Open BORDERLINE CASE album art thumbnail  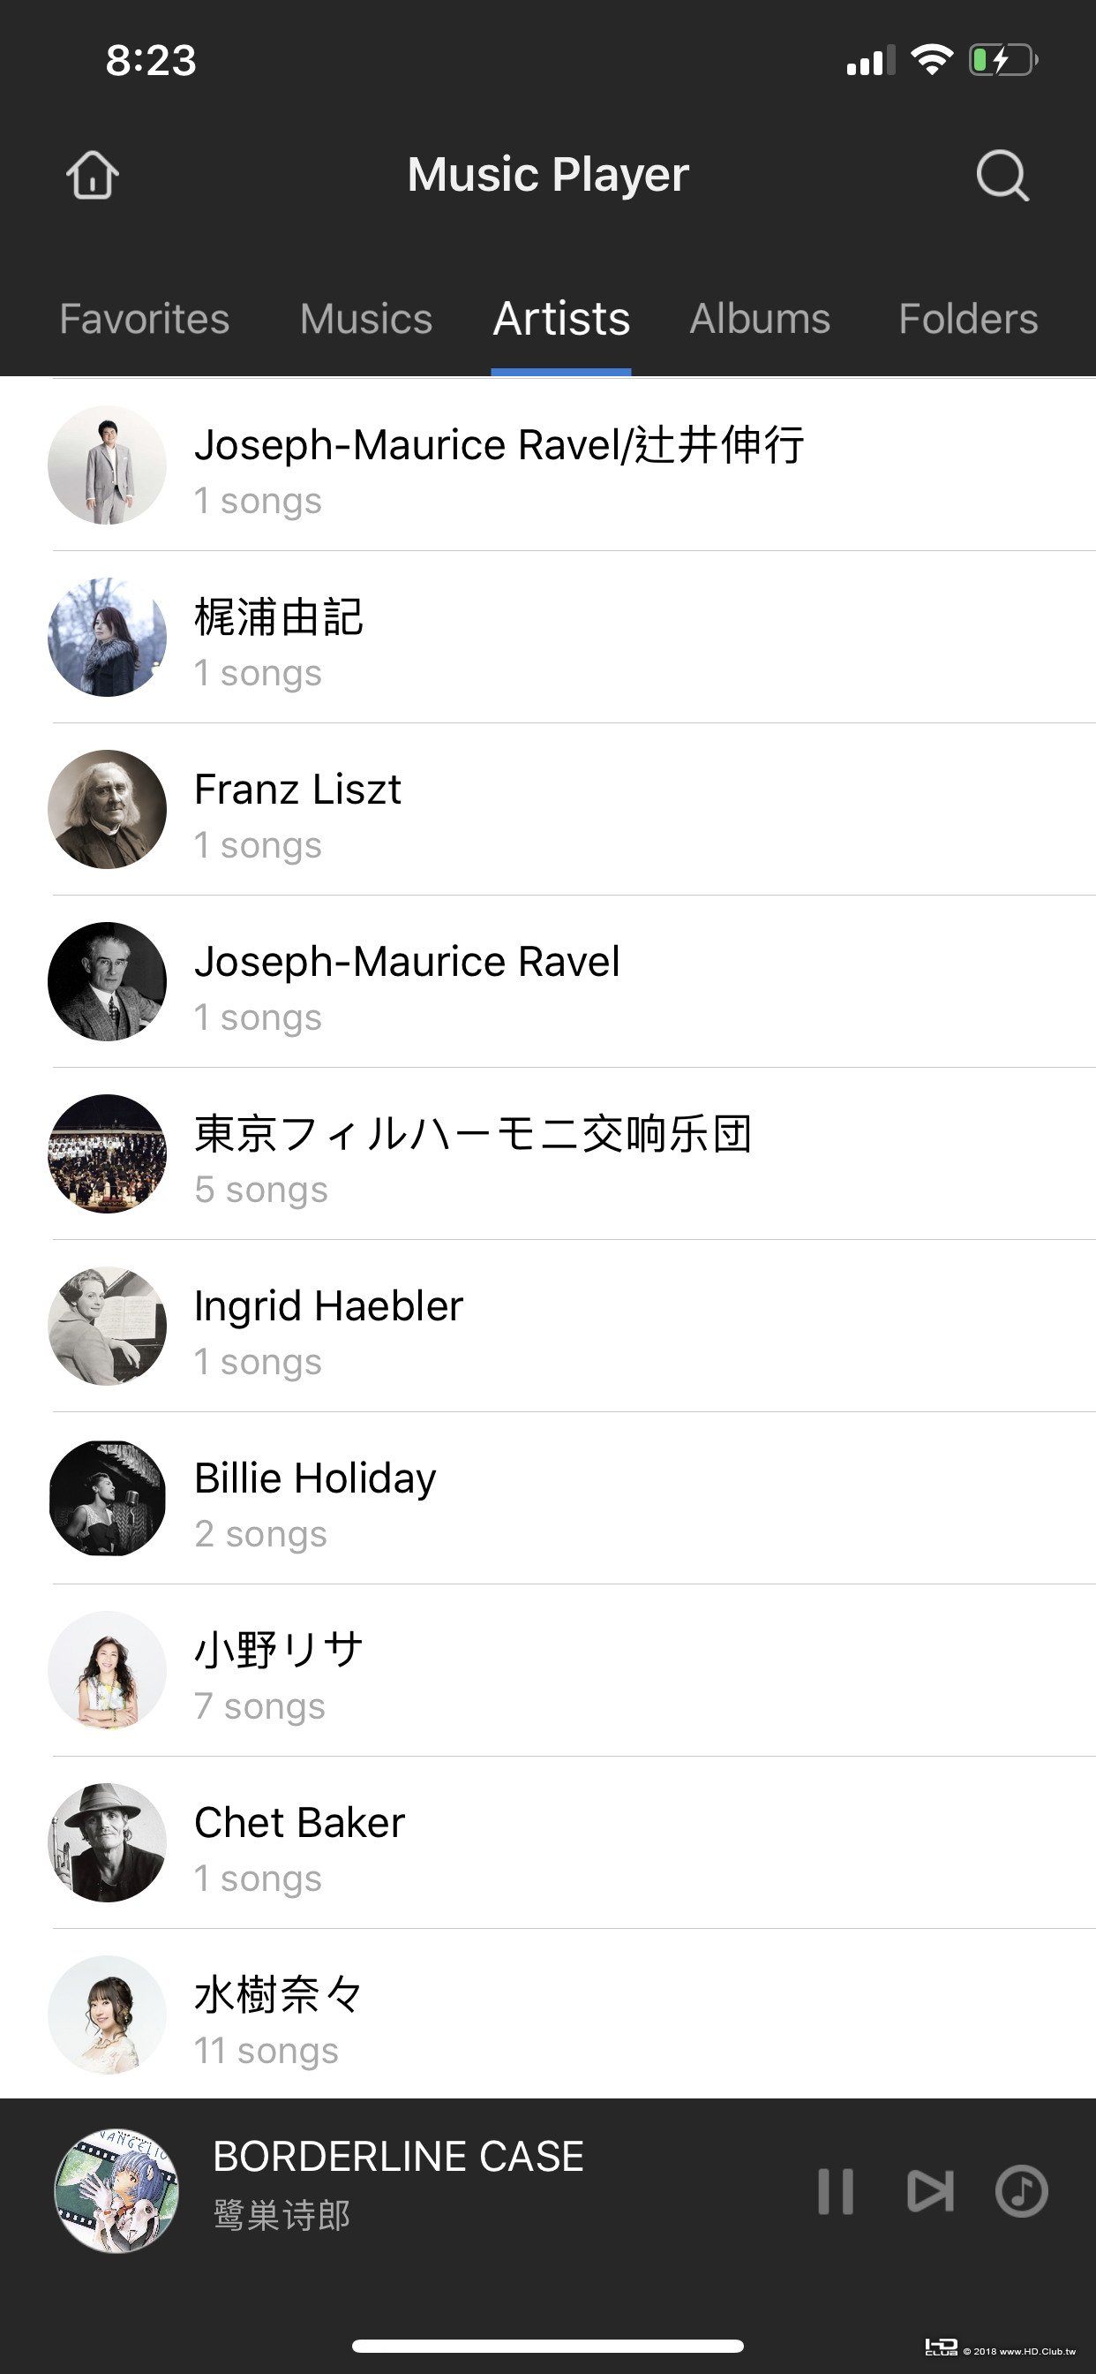tap(116, 2190)
